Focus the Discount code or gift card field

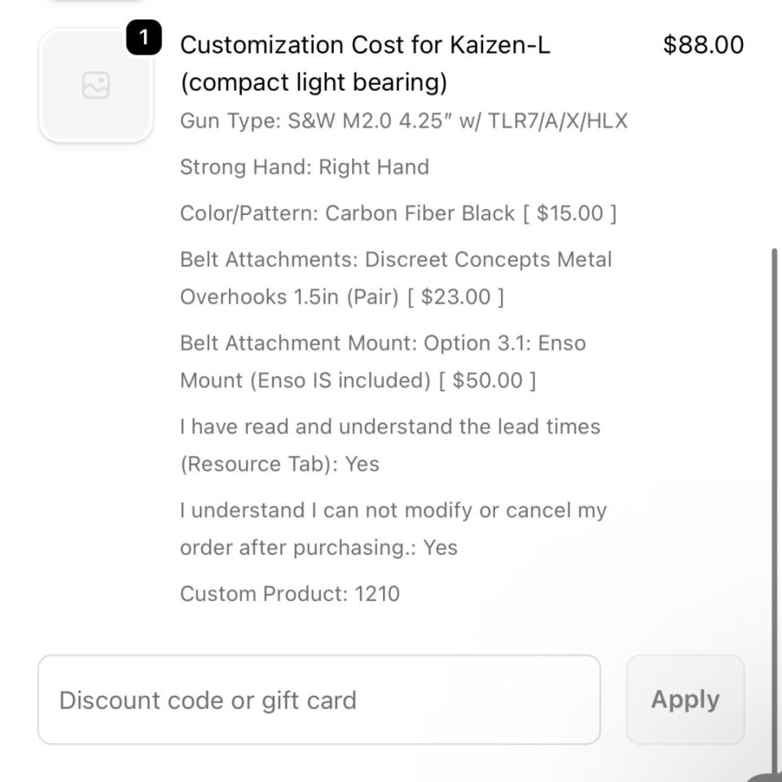319,700
